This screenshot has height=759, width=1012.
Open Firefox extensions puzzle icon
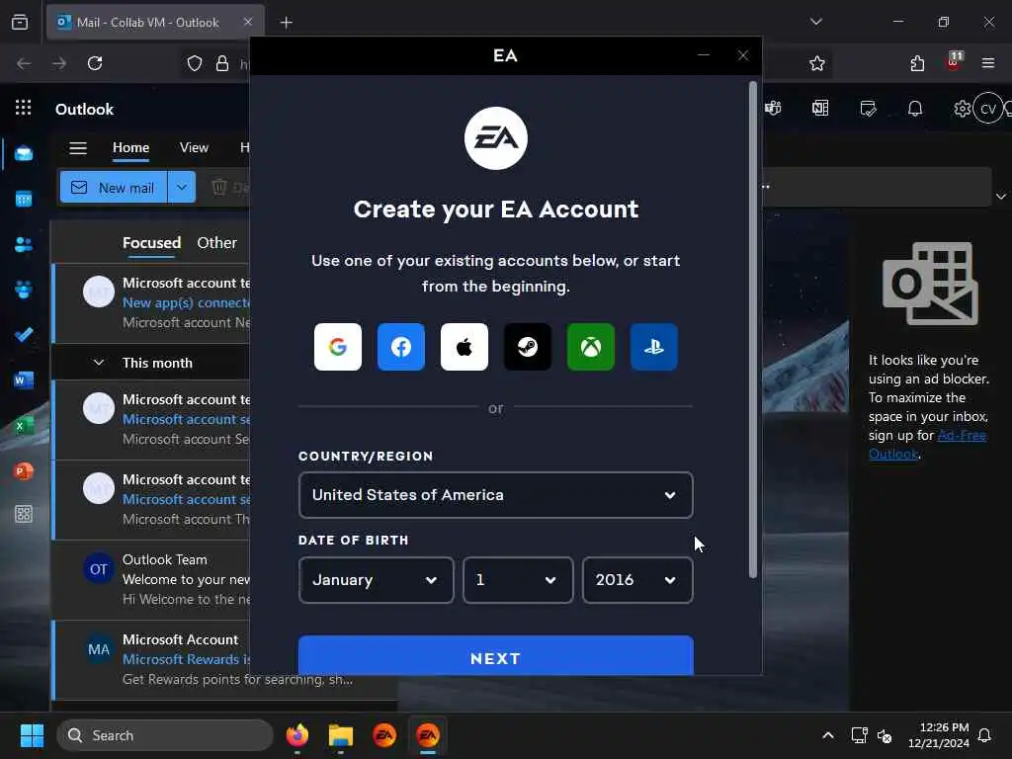[x=917, y=63]
